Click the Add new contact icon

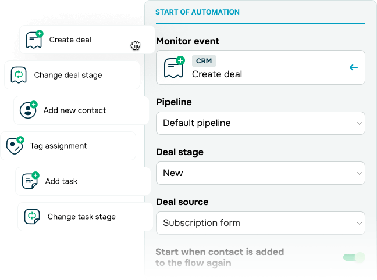29,110
